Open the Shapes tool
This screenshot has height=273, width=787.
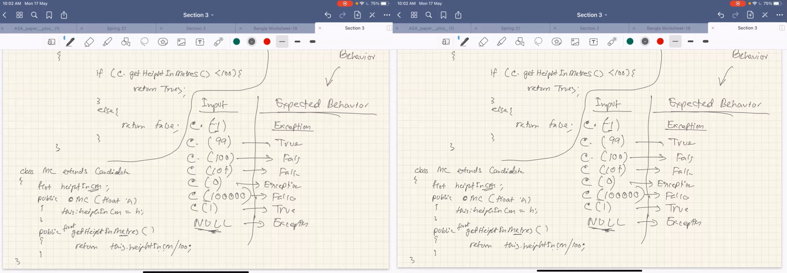point(126,42)
